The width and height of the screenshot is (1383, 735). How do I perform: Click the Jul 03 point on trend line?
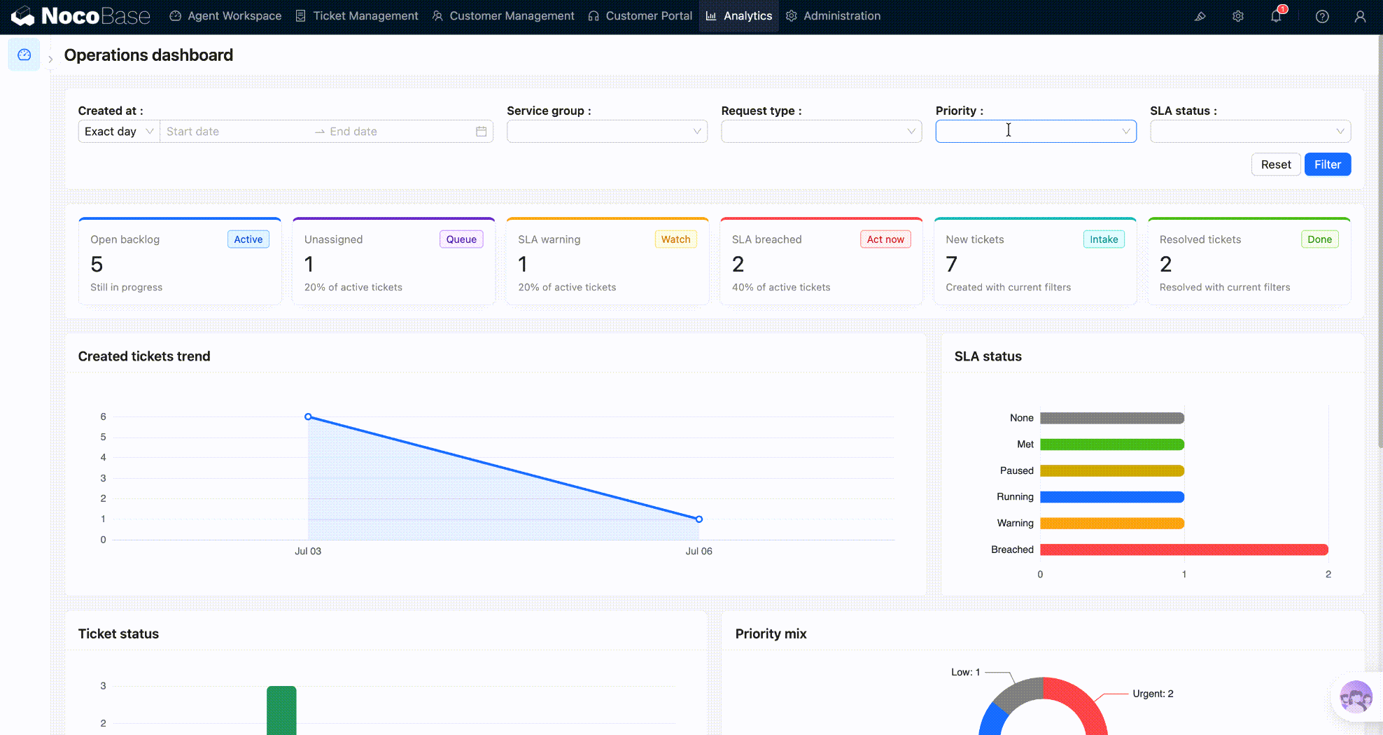coord(308,416)
